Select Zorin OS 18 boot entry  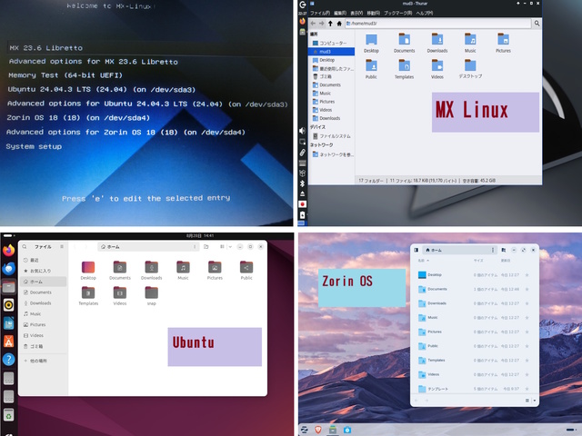[x=78, y=118]
